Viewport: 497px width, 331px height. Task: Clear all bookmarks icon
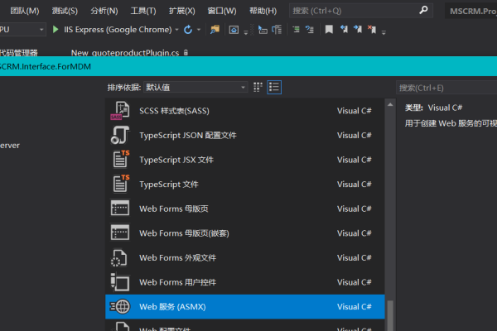pyautogui.click(x=372, y=30)
